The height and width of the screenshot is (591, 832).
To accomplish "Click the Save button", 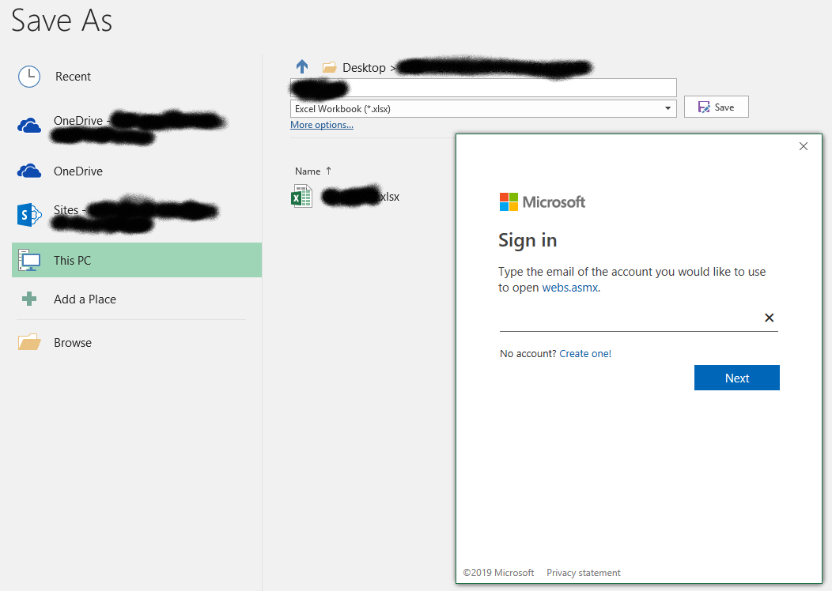I will pos(717,107).
